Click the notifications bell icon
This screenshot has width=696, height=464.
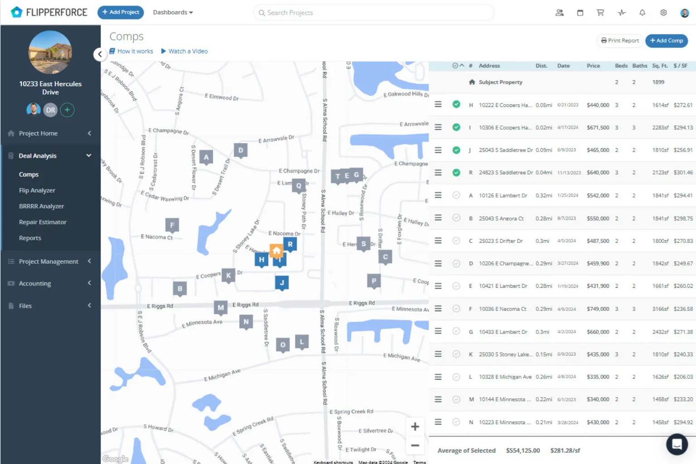coord(642,12)
